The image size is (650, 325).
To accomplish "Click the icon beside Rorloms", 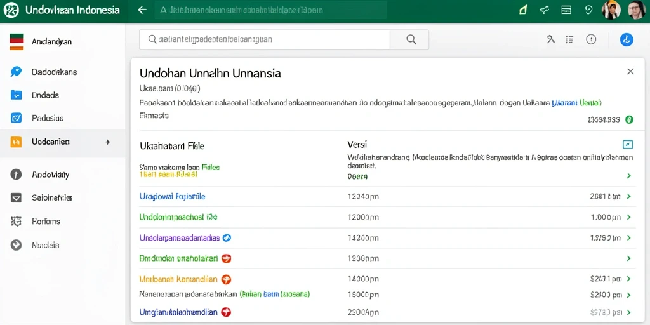I will 16,222.
